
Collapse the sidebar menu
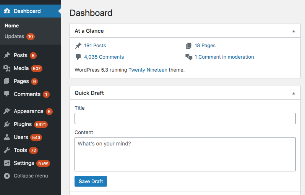(26, 176)
